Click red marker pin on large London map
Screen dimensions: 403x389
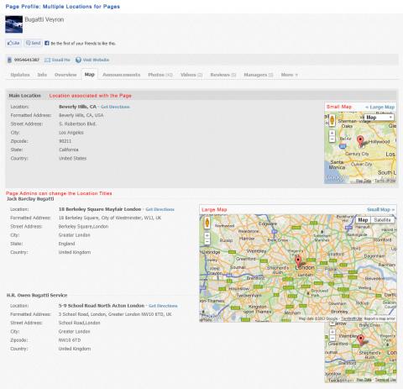click(x=298, y=260)
